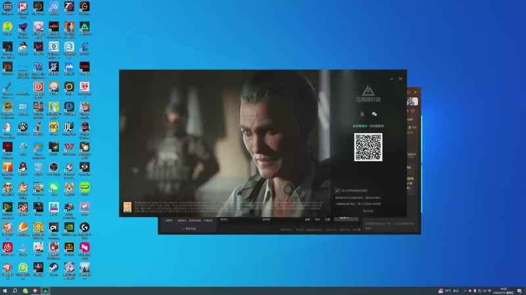Viewport: 526px width, 295px height.
Task: Open the QQ penguin desktop shortcut
Action: pos(23,168)
